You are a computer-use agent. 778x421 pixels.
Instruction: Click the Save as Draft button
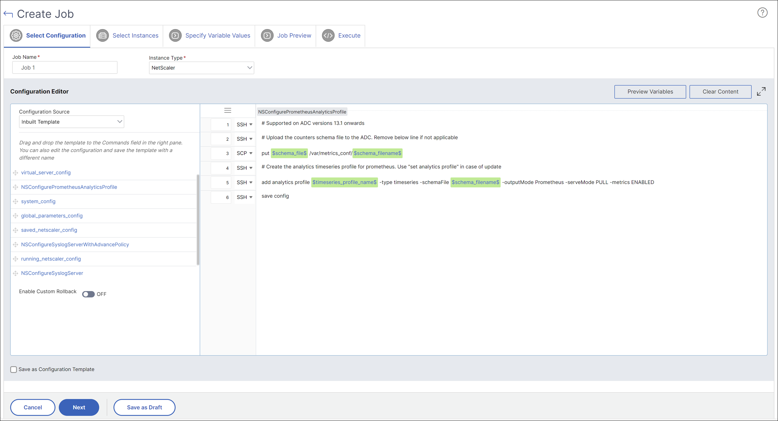tap(144, 407)
